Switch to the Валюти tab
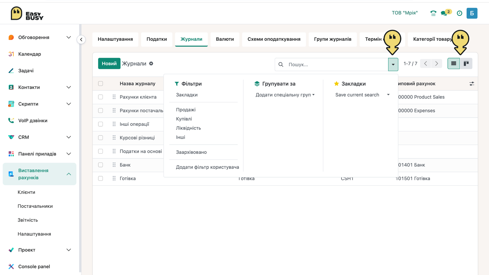Screen dimensions: 489x275 tap(225, 39)
